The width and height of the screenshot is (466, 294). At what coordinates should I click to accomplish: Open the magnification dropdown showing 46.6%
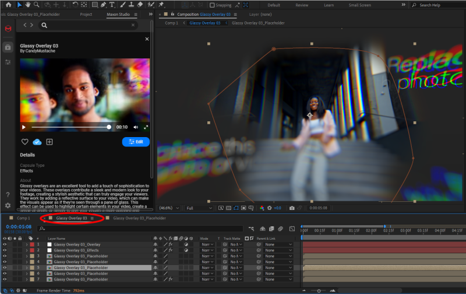[x=169, y=208]
